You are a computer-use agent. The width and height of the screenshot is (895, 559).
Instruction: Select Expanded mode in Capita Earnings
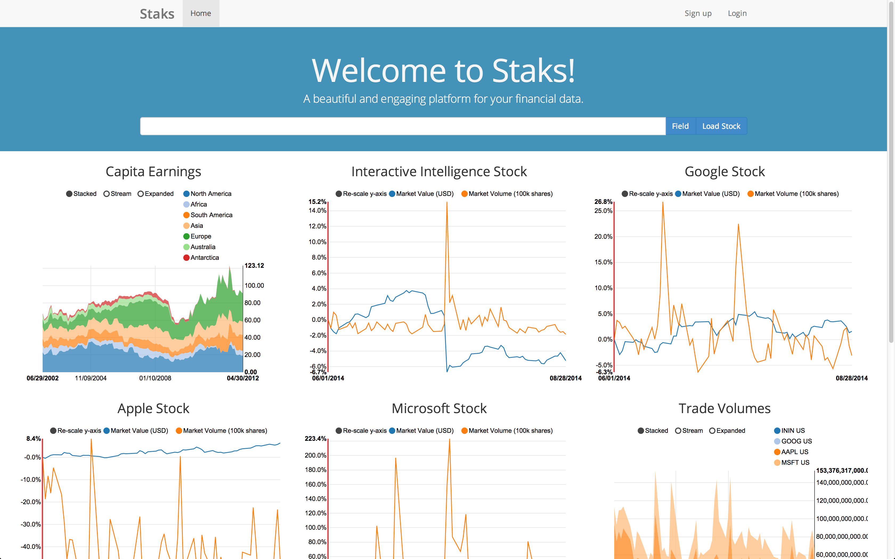[x=141, y=194]
